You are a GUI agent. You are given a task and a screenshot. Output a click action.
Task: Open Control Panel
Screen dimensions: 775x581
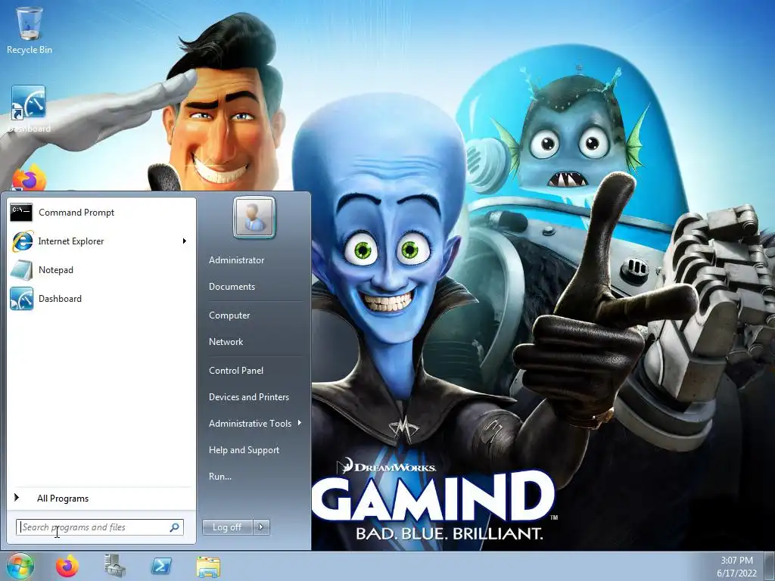(x=236, y=371)
